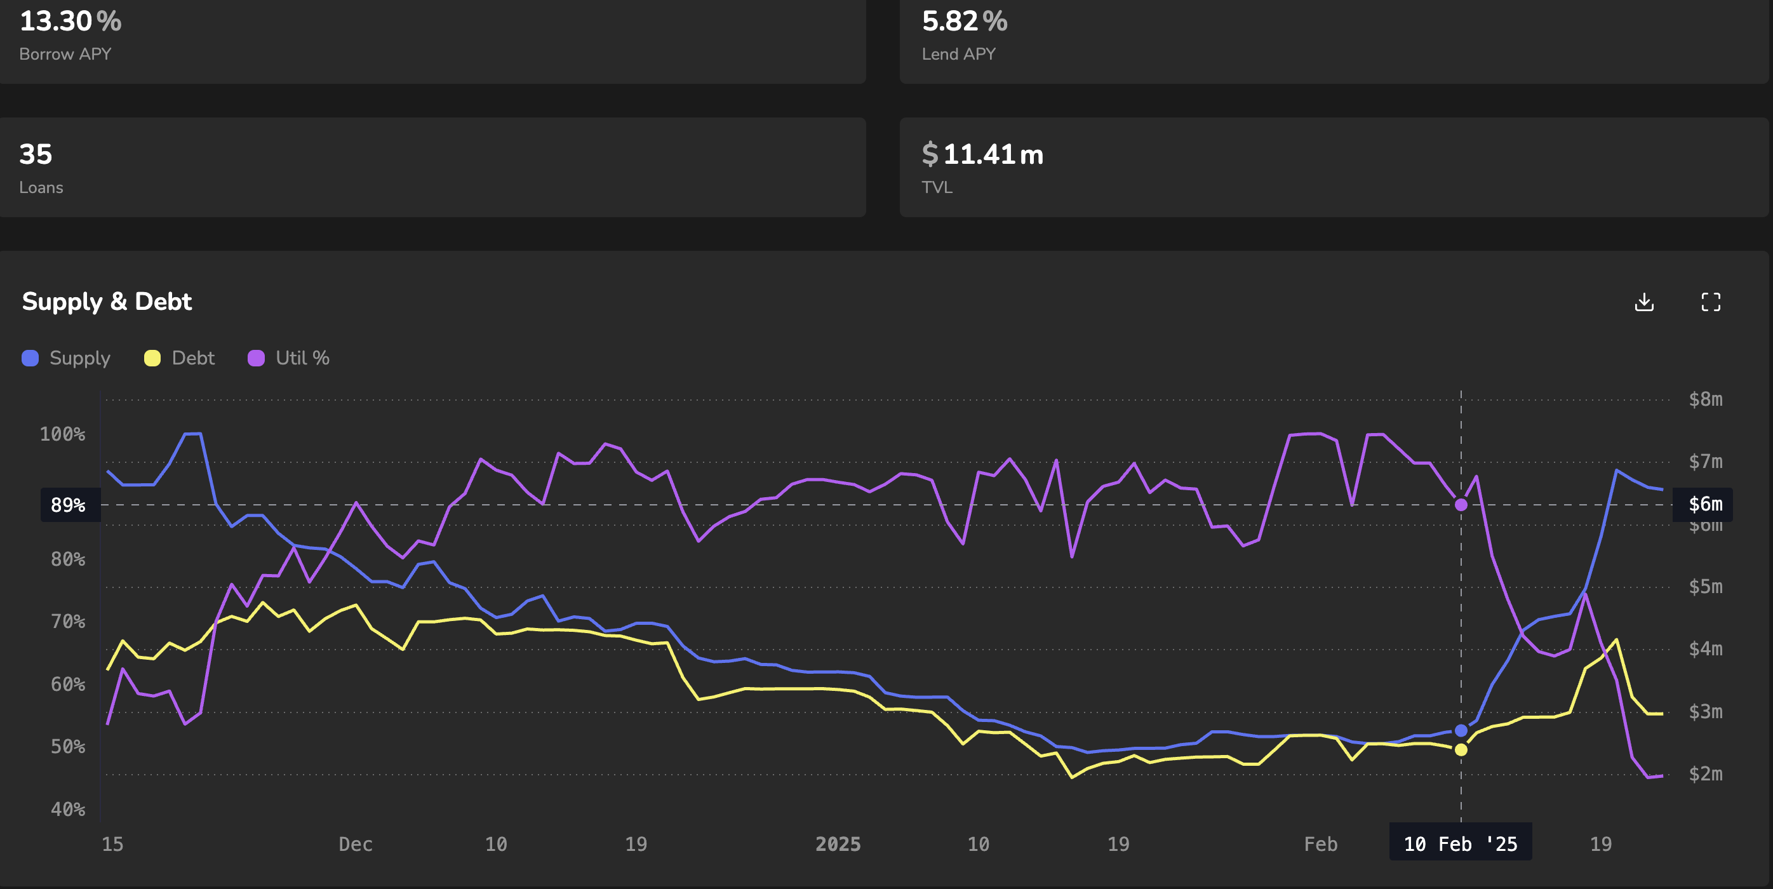Image resolution: width=1773 pixels, height=889 pixels.
Task: Download the Supply & Debt chart data
Action: (x=1643, y=302)
